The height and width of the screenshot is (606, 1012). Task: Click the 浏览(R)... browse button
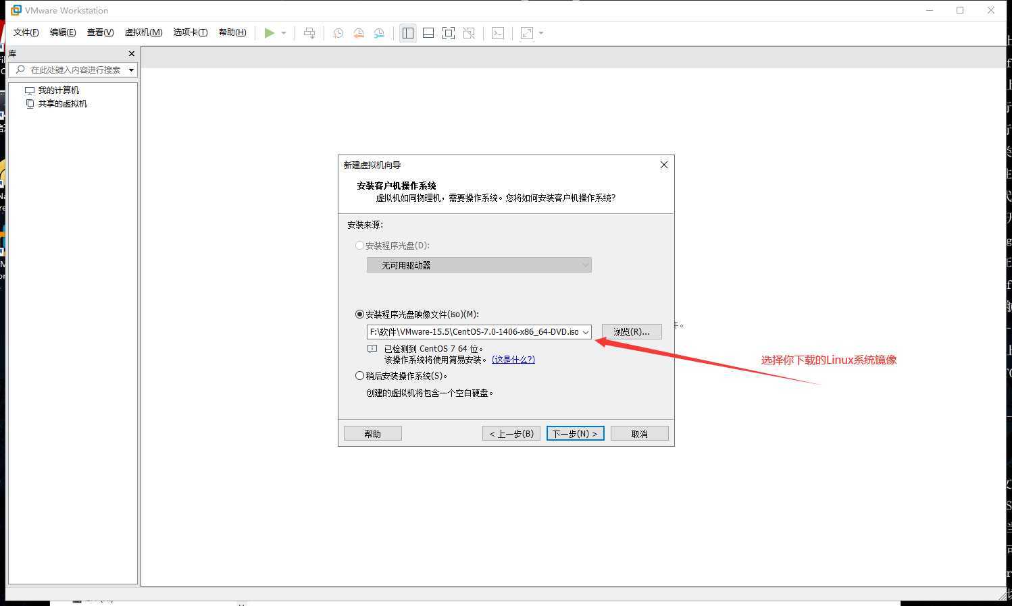coord(632,331)
